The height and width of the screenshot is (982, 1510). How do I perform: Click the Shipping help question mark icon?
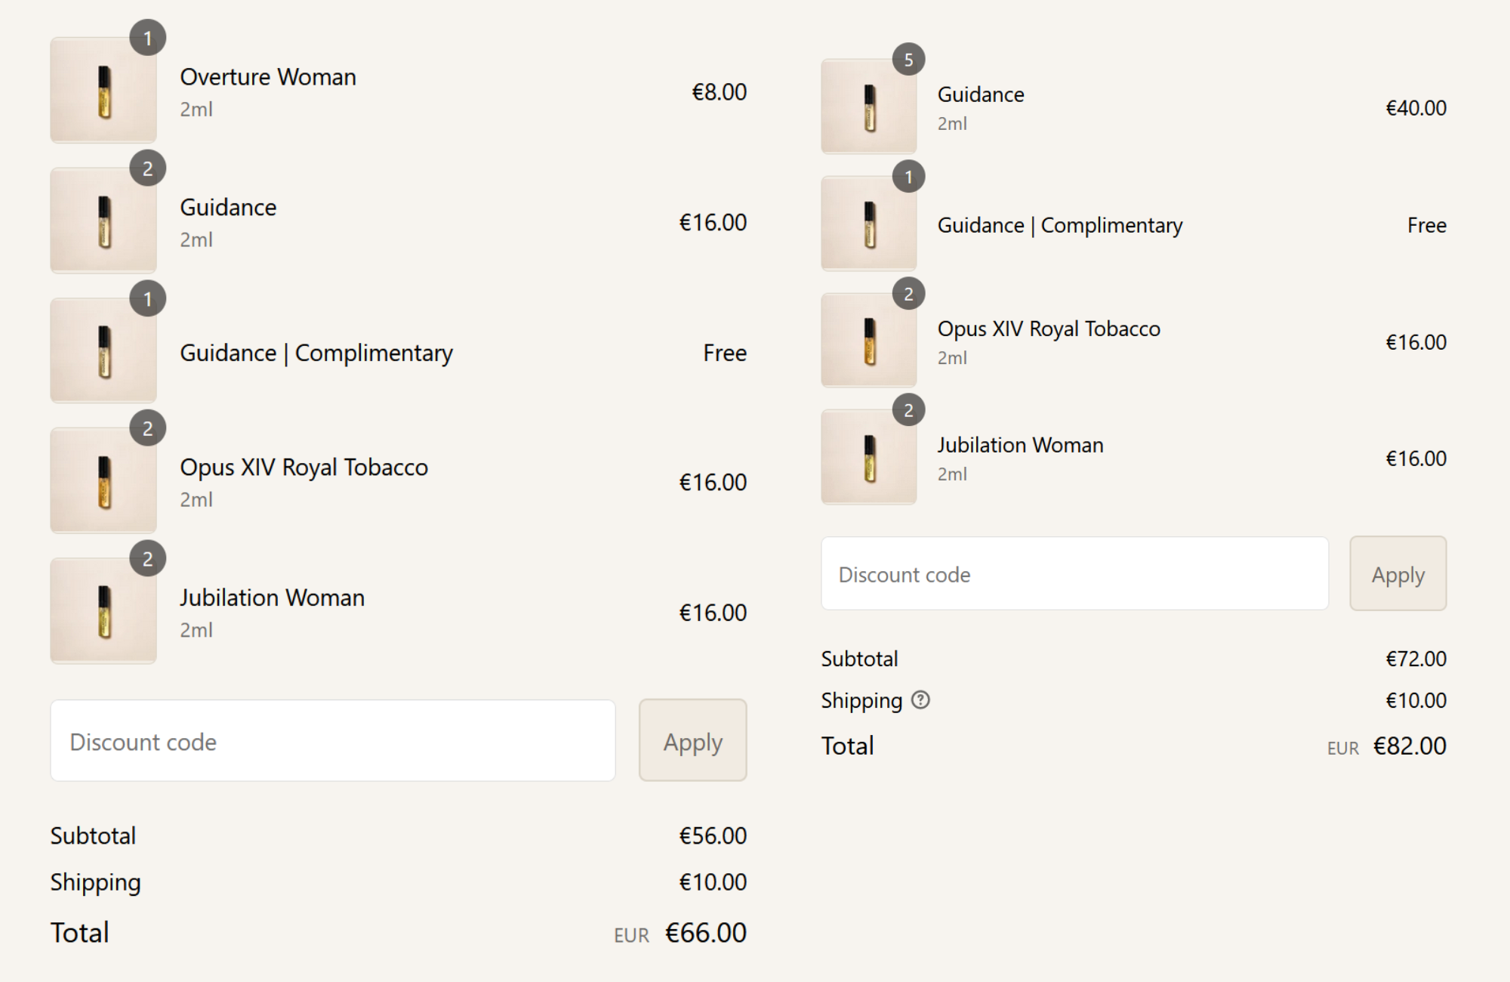click(x=920, y=700)
